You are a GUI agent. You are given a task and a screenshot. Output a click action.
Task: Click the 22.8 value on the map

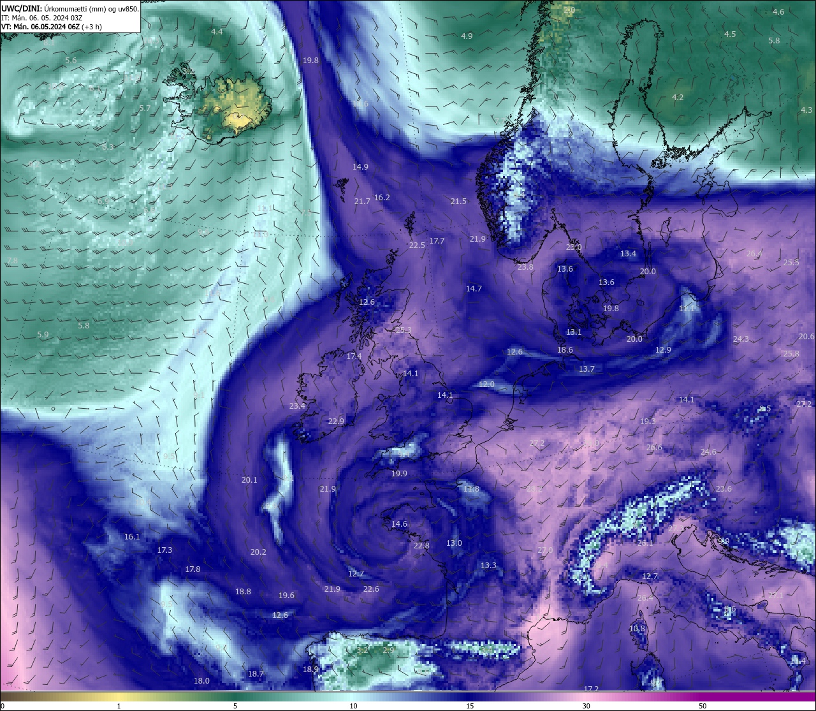coord(421,545)
